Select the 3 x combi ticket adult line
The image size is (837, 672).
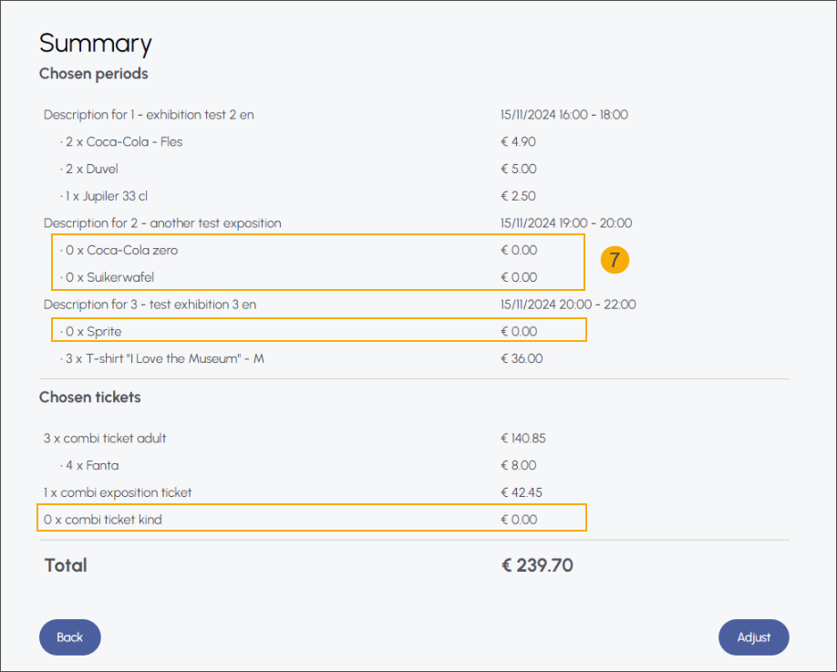105,439
